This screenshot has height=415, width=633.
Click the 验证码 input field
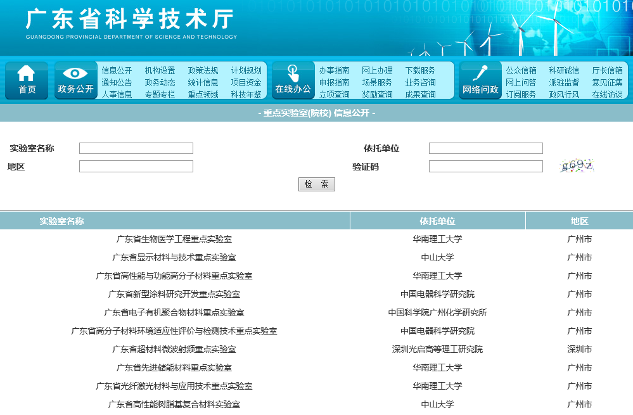click(485, 165)
